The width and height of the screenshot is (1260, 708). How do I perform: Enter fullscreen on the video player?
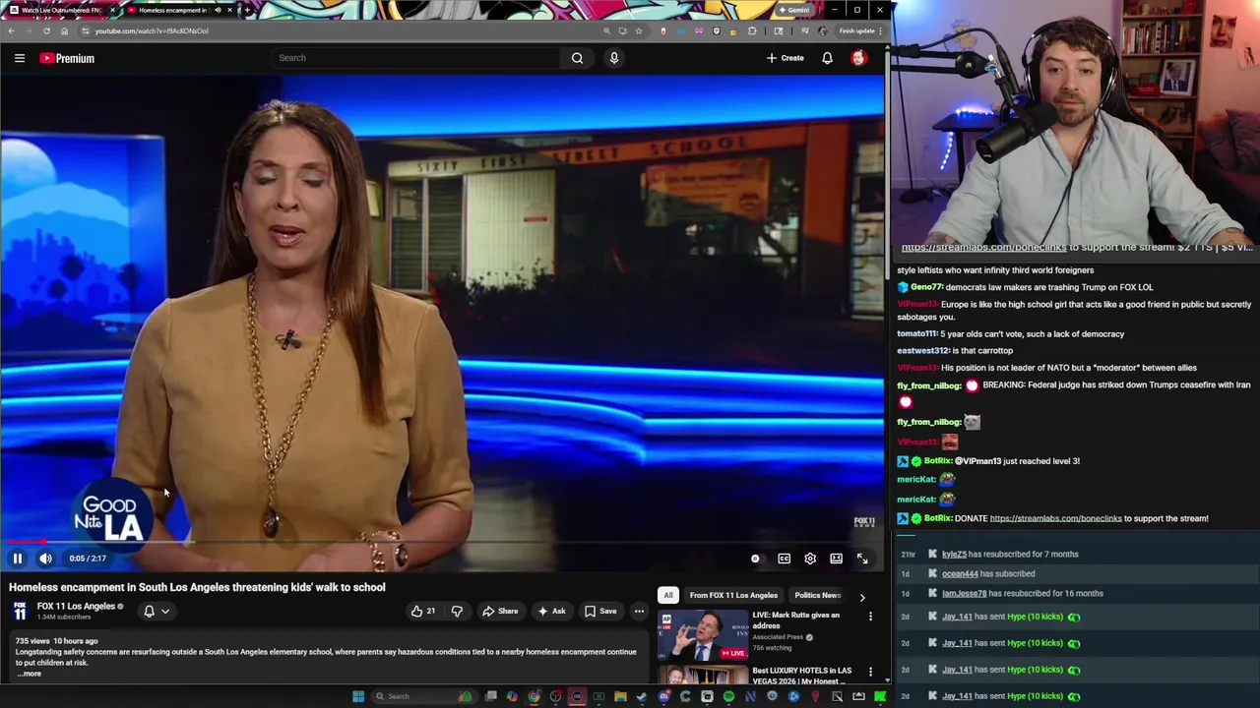(x=862, y=559)
